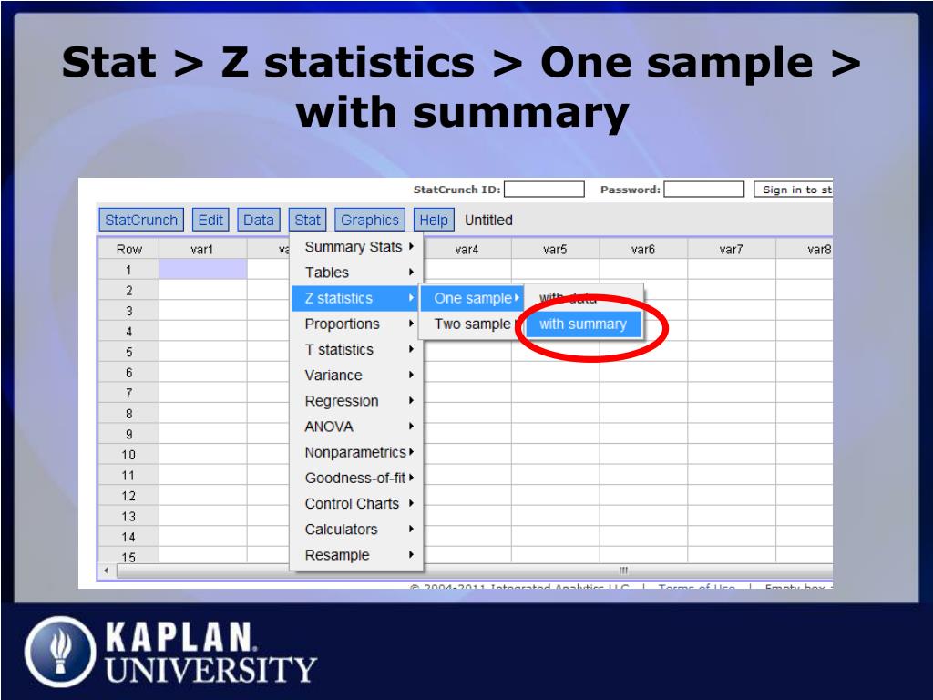Click the Untitled dataset title
The width and height of the screenshot is (933, 700).
488,220
